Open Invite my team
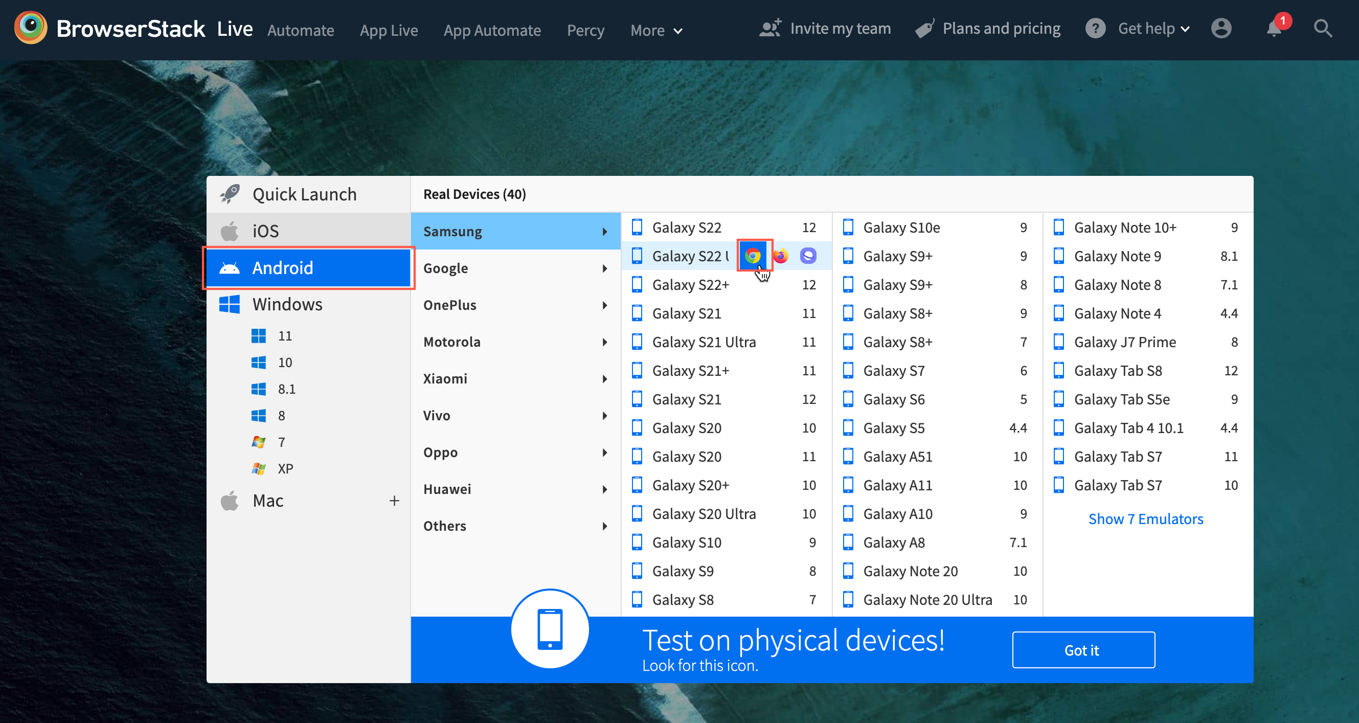This screenshot has height=723, width=1359. click(825, 29)
